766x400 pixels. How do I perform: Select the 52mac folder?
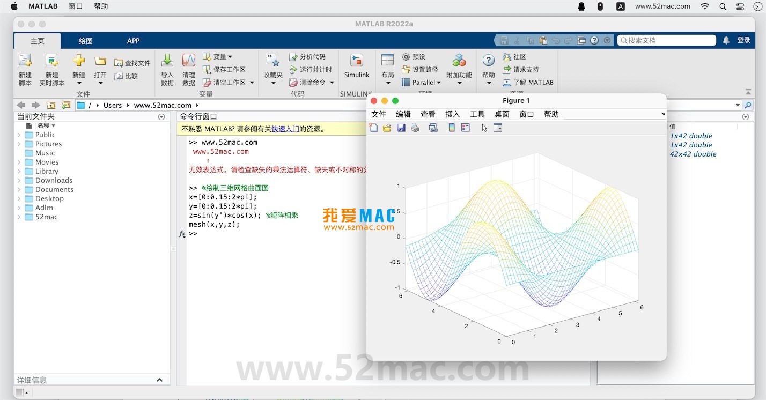47,217
